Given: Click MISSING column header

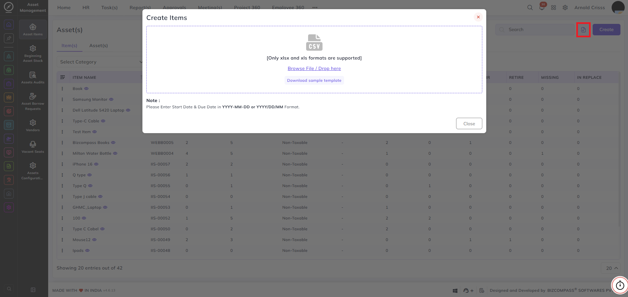Looking at the screenshot, I should 550,78.
